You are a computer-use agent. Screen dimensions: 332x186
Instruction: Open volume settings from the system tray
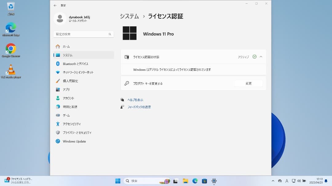coord(299,180)
